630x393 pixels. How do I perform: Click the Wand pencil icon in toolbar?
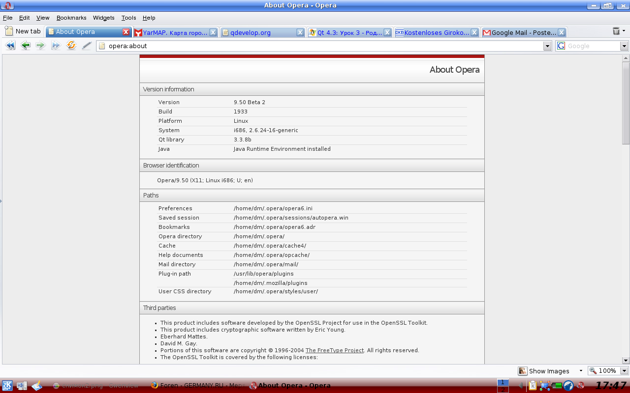click(87, 46)
